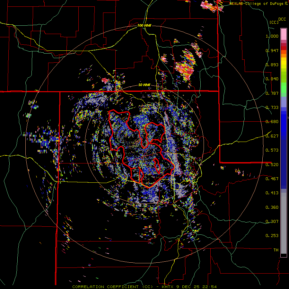Click the 0.307 scale value

coord(272,221)
